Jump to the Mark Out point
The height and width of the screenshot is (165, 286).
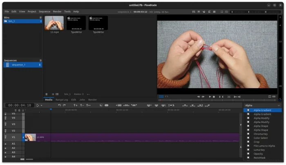239,97
